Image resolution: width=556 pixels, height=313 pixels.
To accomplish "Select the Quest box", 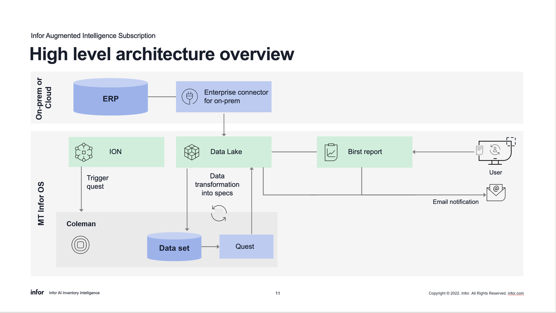I will 246,246.
